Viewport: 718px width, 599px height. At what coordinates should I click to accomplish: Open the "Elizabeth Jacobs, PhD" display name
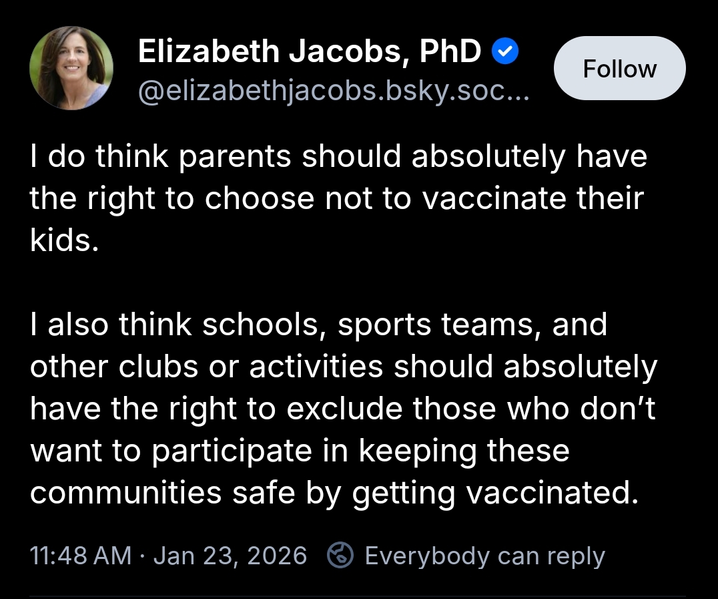(x=310, y=53)
